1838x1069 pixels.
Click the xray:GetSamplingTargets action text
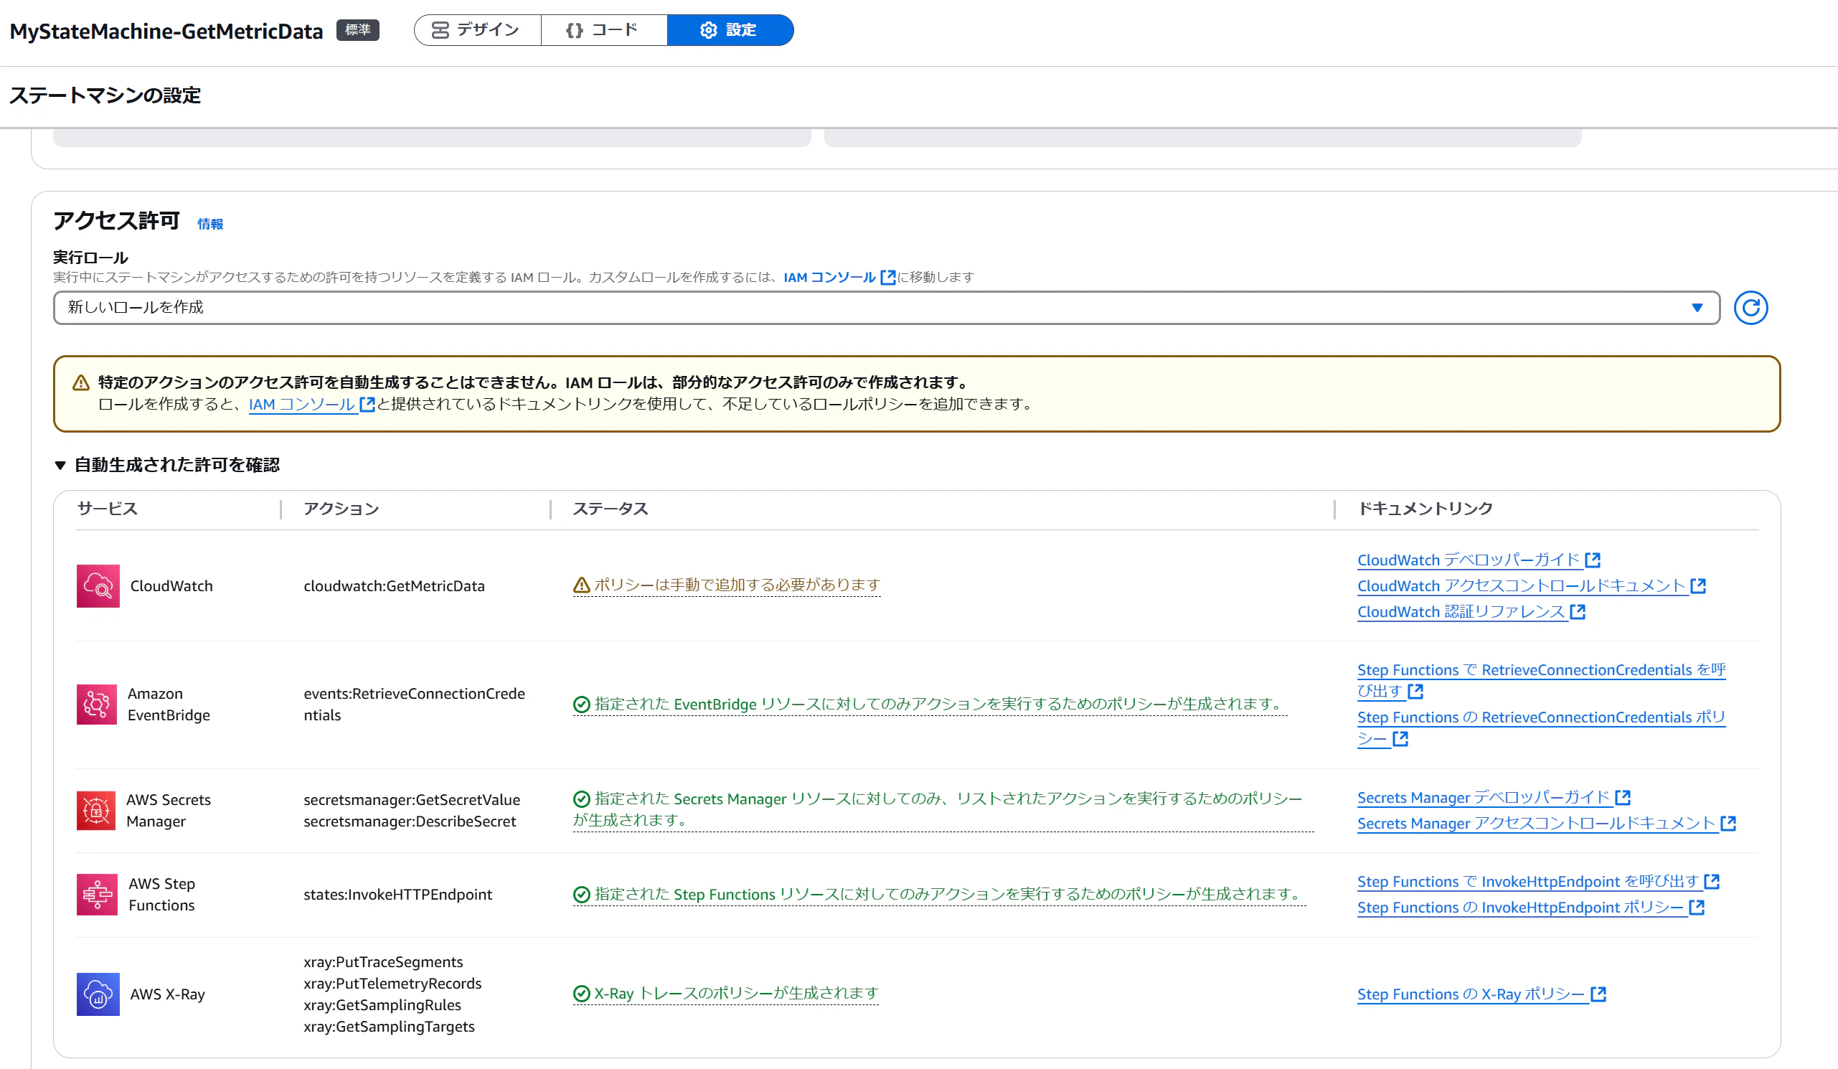[x=389, y=1026]
